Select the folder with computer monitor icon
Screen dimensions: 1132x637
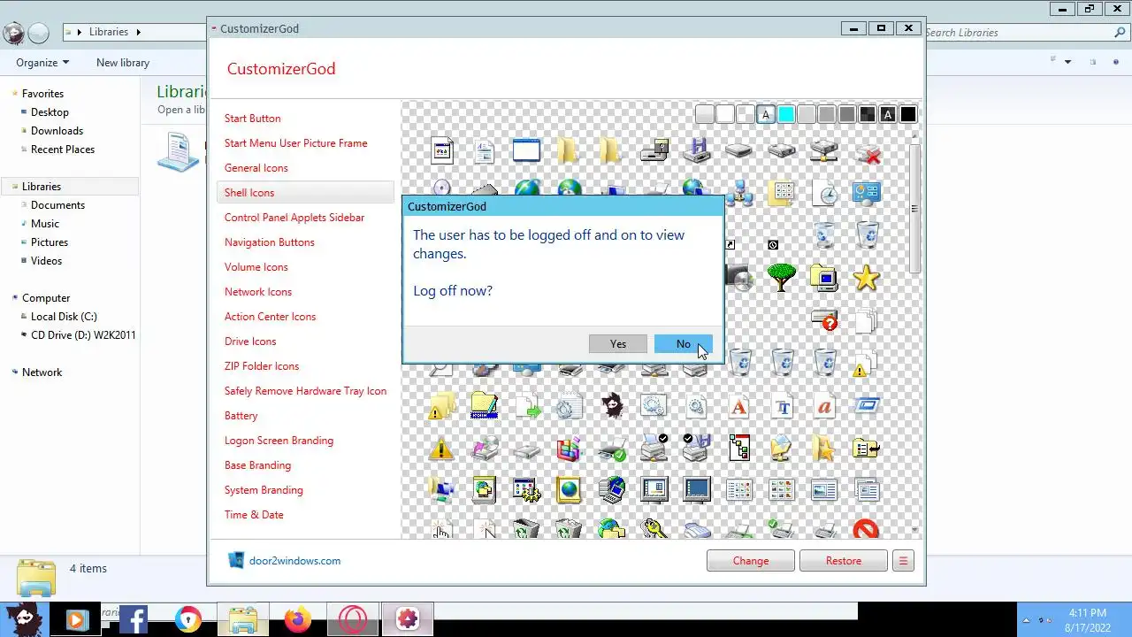tap(823, 278)
